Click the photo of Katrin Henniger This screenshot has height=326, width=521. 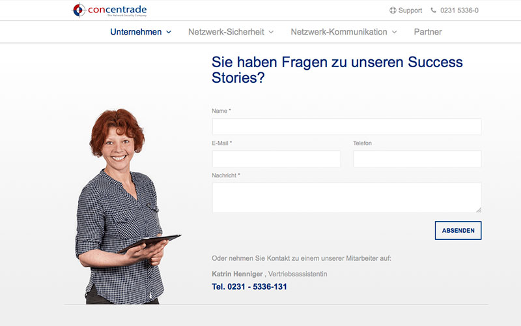click(x=126, y=206)
